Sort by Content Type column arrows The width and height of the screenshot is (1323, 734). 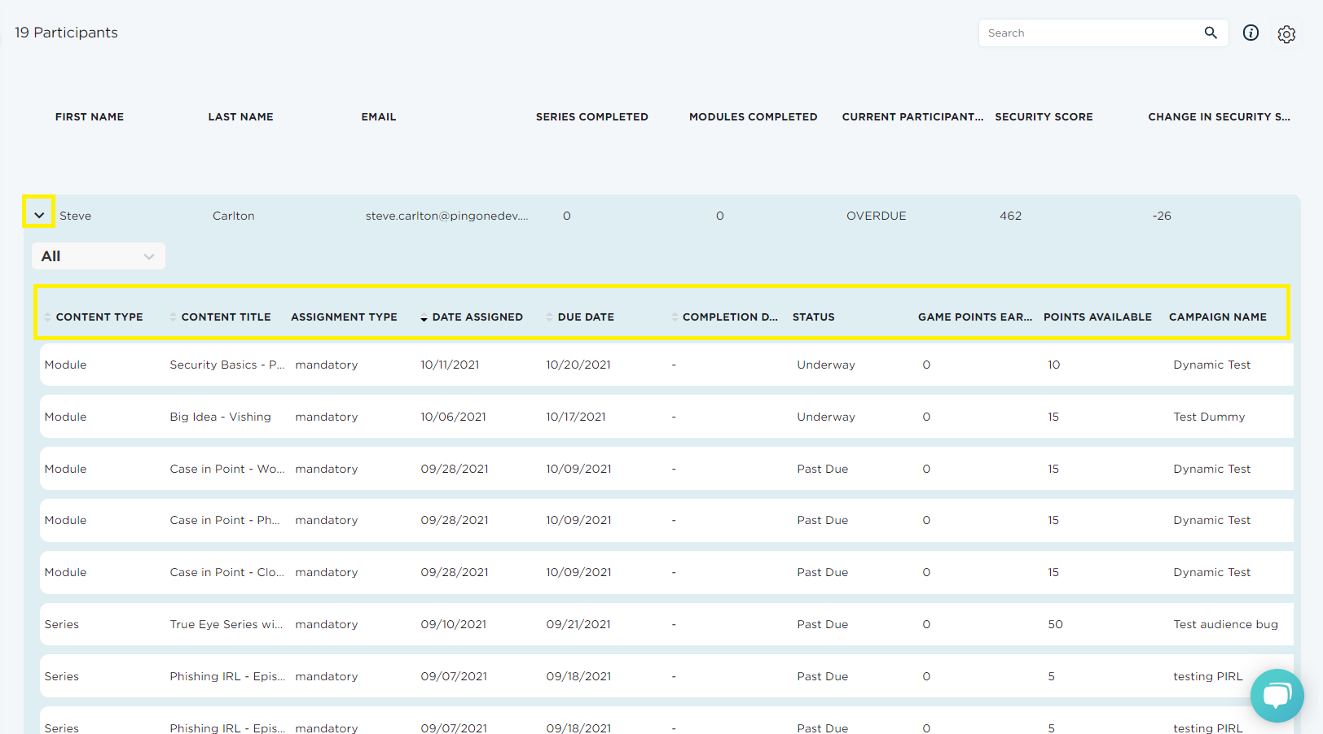48,317
